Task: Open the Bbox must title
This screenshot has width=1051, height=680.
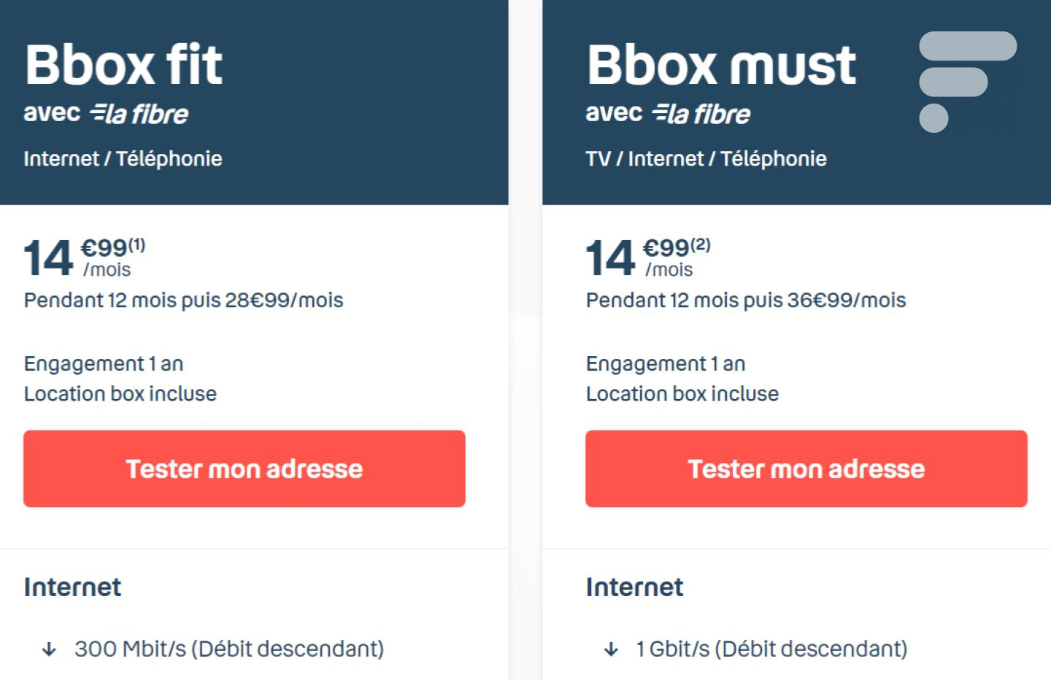Action: 721,64
